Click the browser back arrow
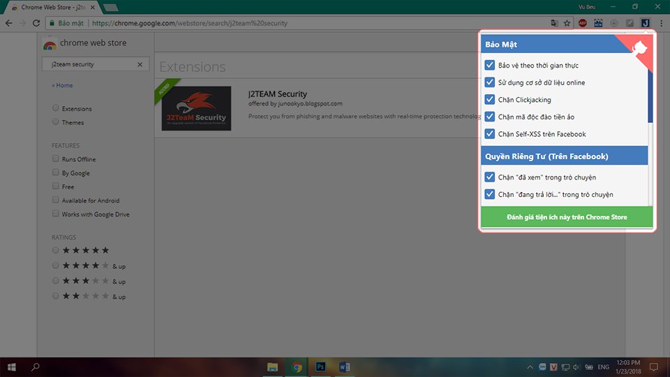The image size is (670, 377). coord(9,23)
